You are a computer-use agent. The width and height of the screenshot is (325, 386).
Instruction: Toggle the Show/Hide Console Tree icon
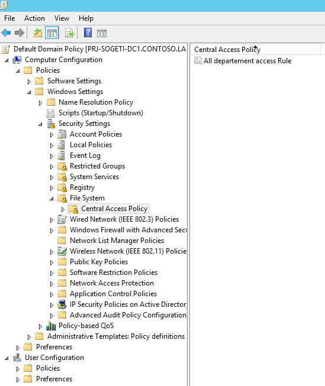(x=52, y=33)
